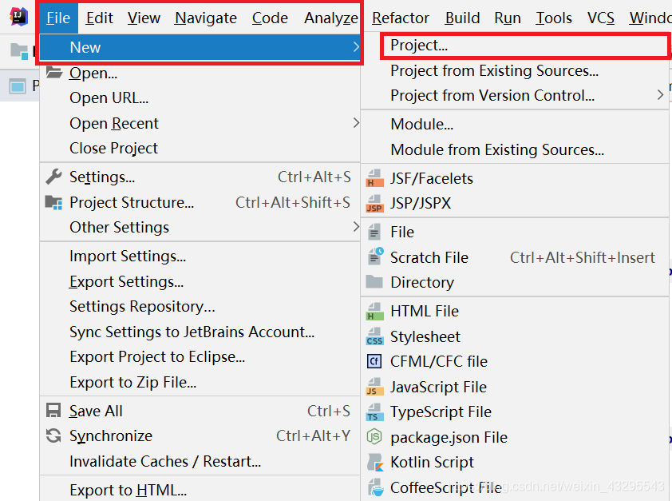Click the package.json Node icon
The width and height of the screenshot is (672, 501).
pos(374,437)
